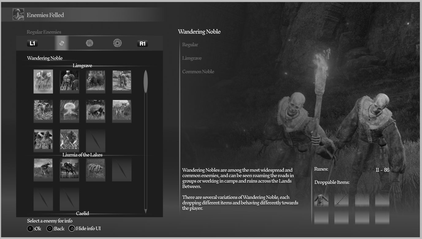The height and width of the screenshot is (239, 422).
Task: Click the armor piece droppable item icon
Action: pos(321,200)
